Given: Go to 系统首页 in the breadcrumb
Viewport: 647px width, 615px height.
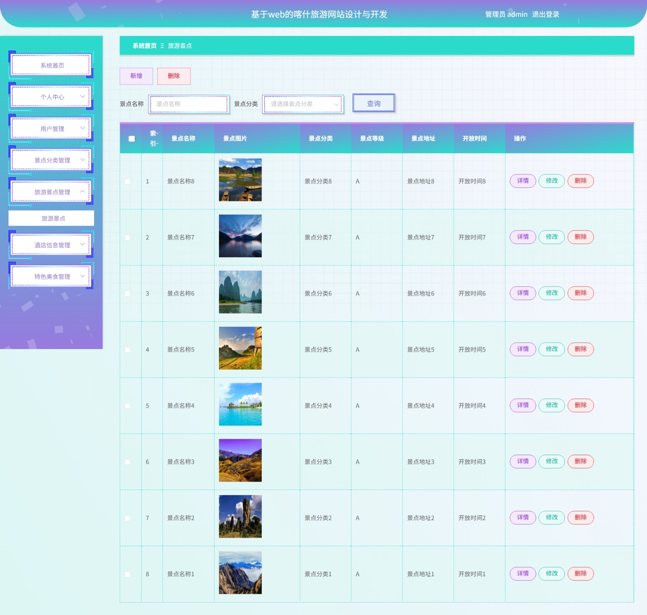Looking at the screenshot, I should point(145,46).
